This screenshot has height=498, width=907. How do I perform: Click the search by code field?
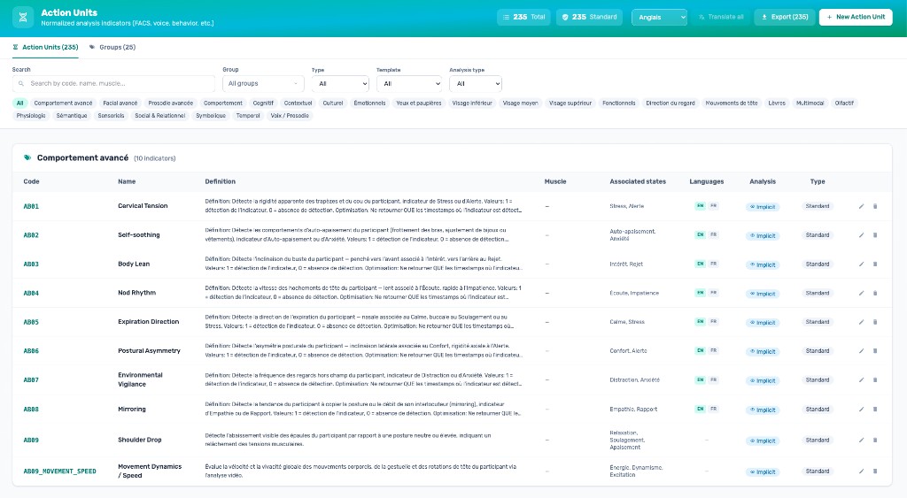(x=113, y=84)
